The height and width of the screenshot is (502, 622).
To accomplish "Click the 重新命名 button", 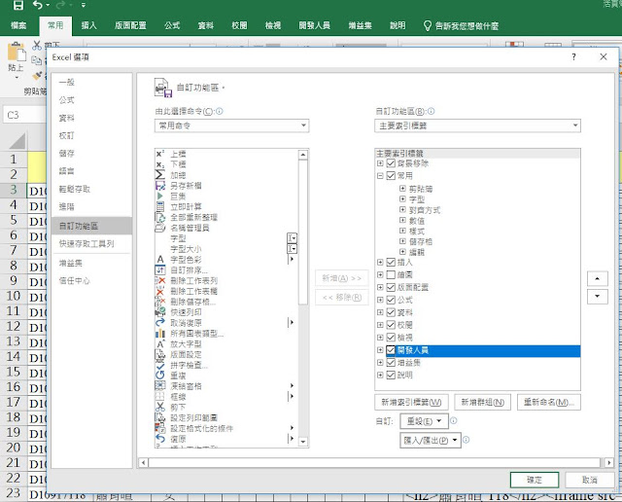I will tap(549, 403).
